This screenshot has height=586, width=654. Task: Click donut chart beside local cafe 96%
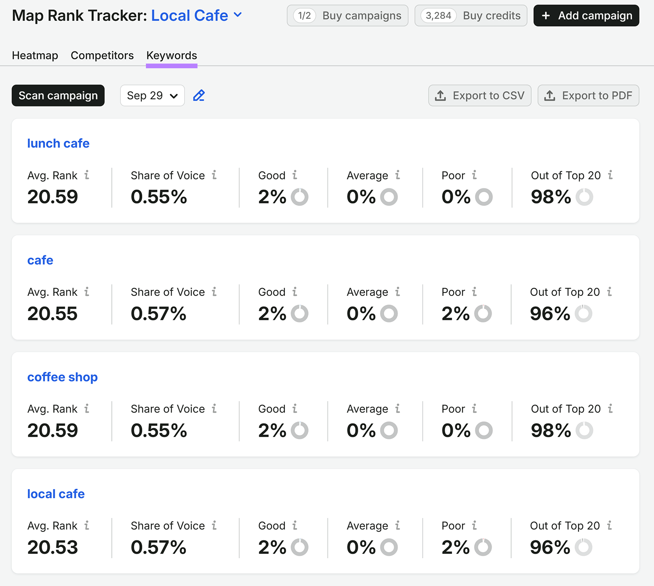click(x=584, y=547)
